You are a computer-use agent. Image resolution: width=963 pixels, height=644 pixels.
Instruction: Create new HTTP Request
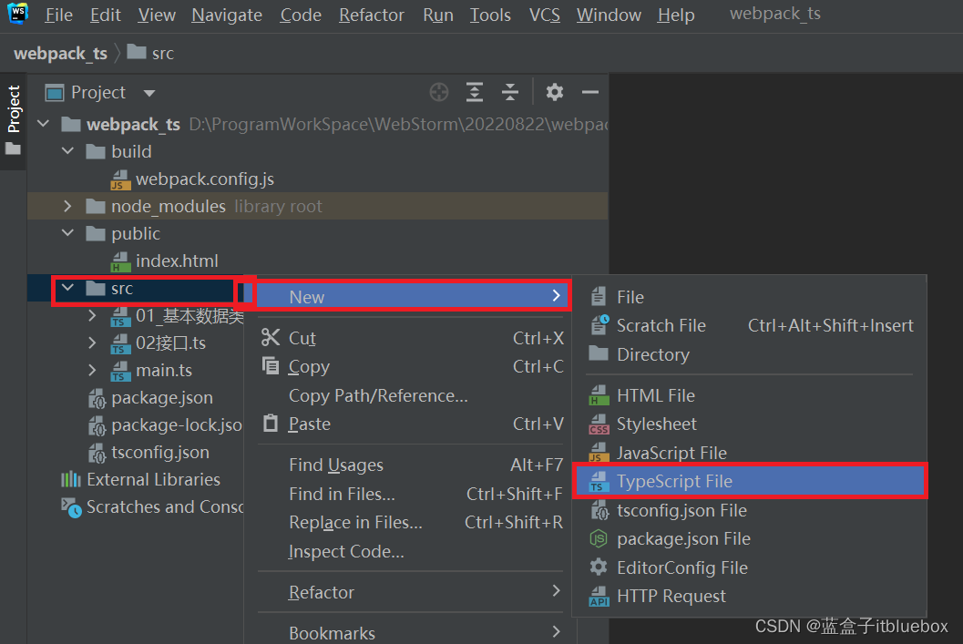click(x=749, y=596)
